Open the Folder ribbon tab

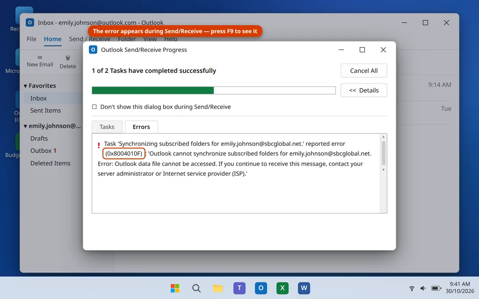(127, 39)
